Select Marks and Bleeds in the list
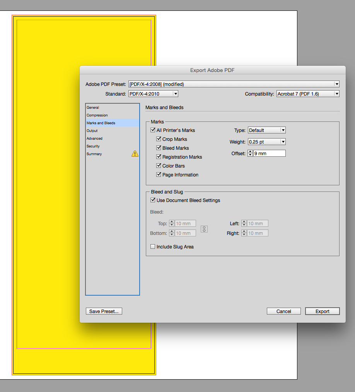Viewport: 355px width, 392px height. point(113,123)
